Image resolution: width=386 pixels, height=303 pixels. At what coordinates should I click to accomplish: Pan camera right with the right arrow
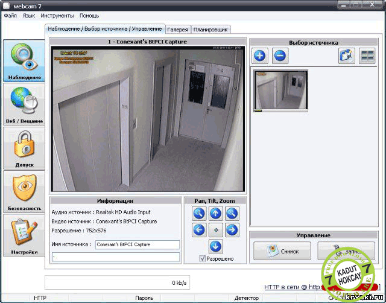click(232, 230)
